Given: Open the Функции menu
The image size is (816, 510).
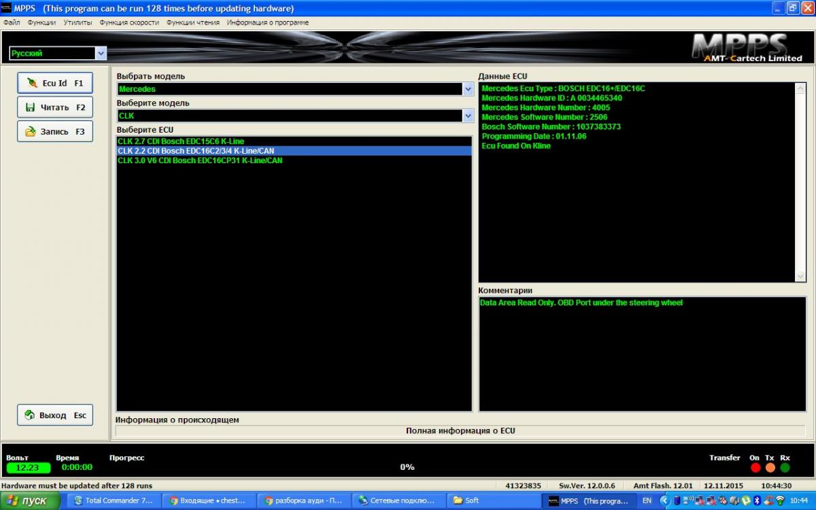Looking at the screenshot, I should click(x=41, y=22).
